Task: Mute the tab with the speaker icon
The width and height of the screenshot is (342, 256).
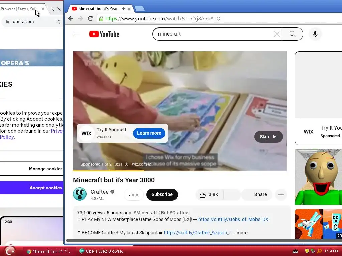Action: pos(124,8)
